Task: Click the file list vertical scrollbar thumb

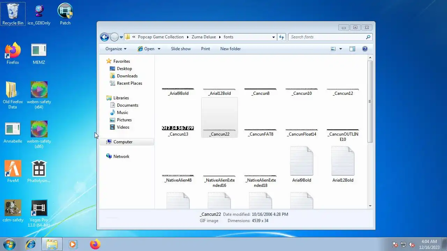Action: point(370,101)
